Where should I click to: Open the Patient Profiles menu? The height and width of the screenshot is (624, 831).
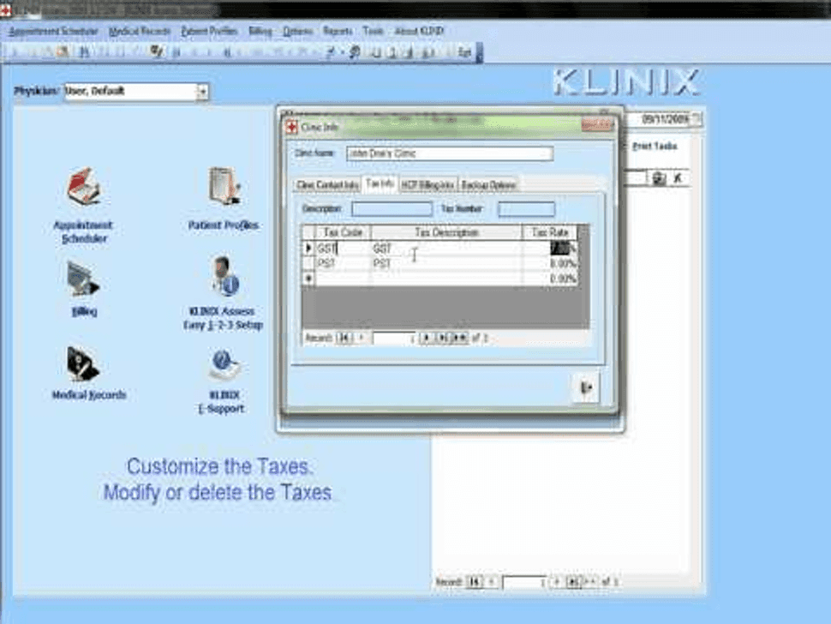click(209, 31)
